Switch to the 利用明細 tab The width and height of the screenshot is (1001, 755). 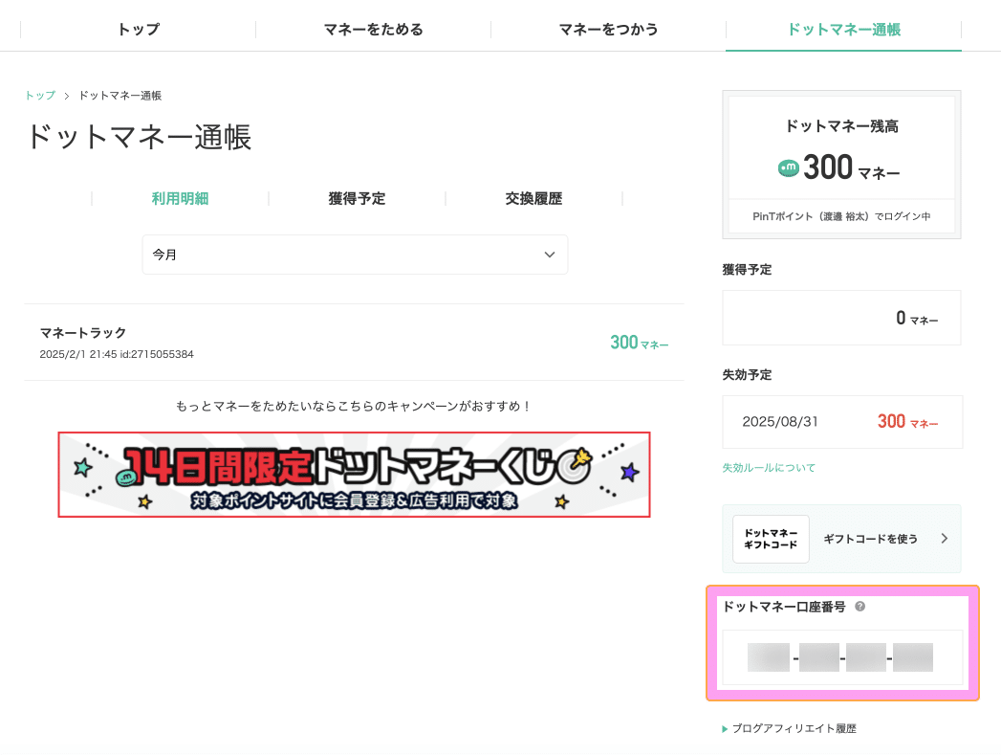[x=180, y=198]
